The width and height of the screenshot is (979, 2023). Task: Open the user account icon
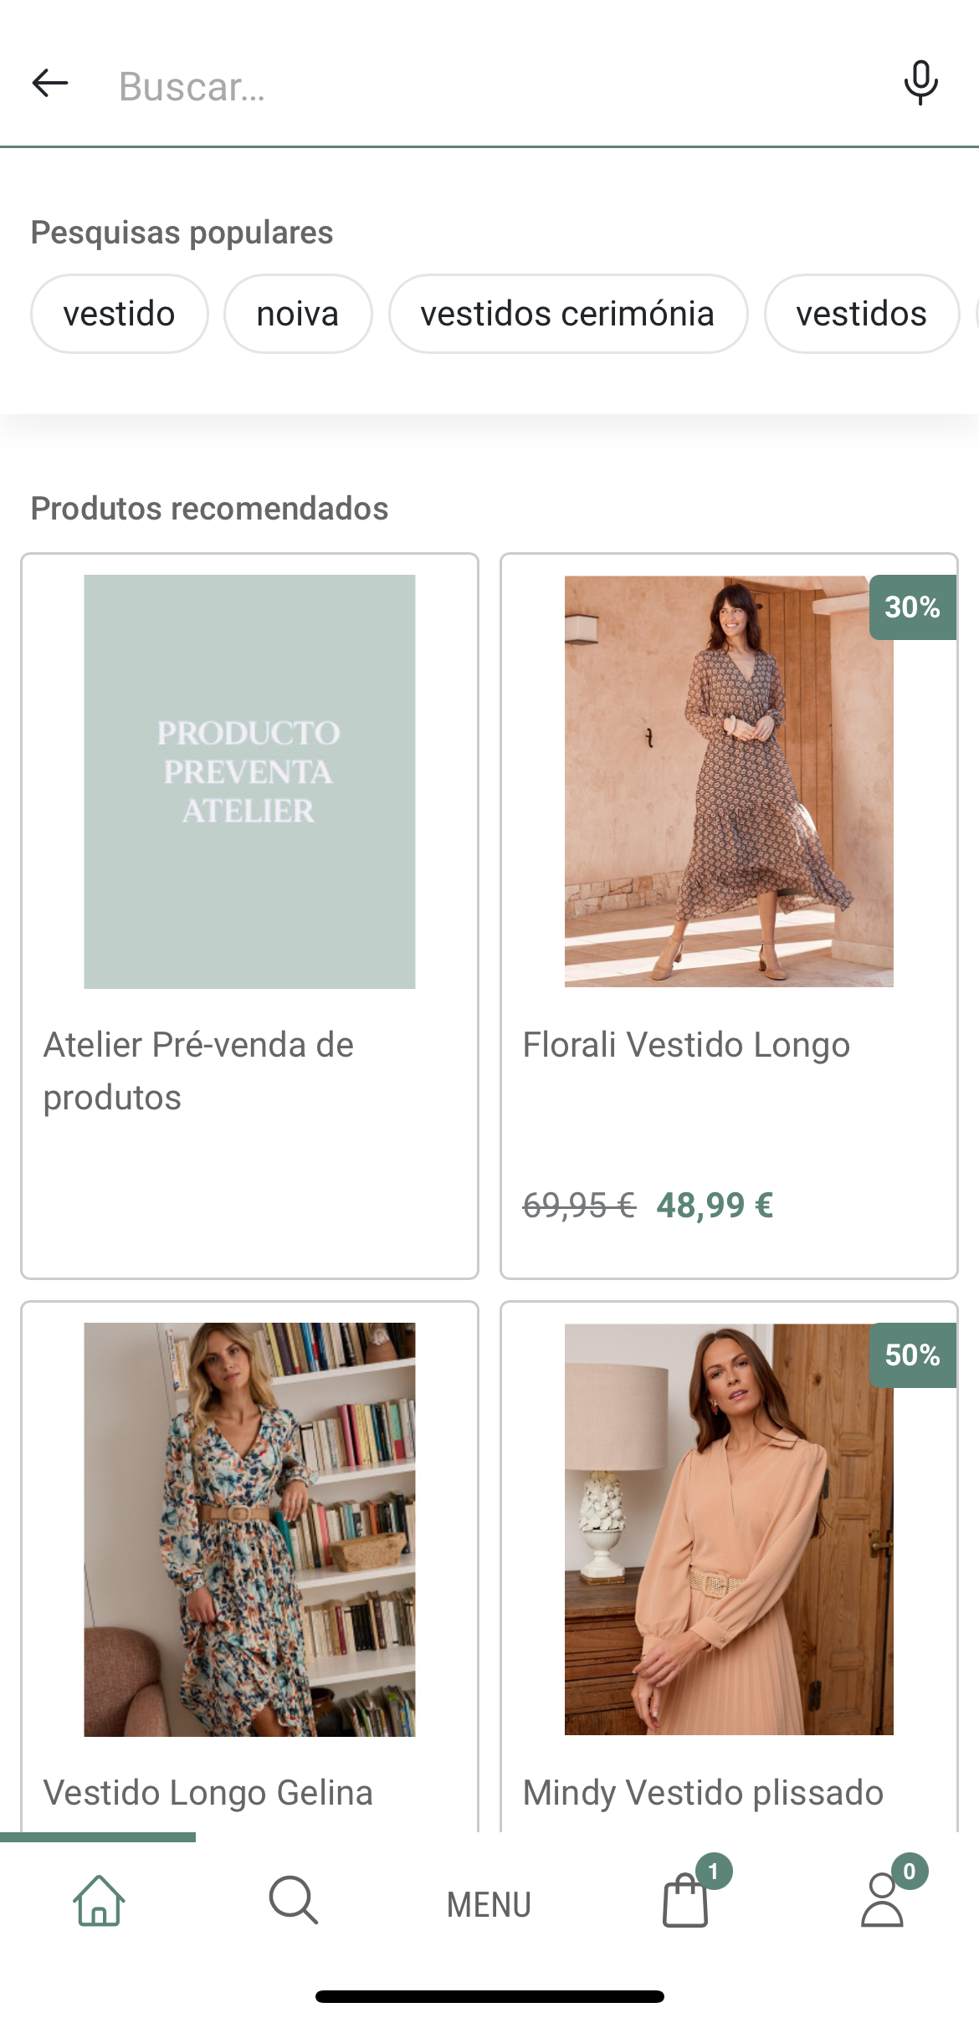coord(882,1900)
